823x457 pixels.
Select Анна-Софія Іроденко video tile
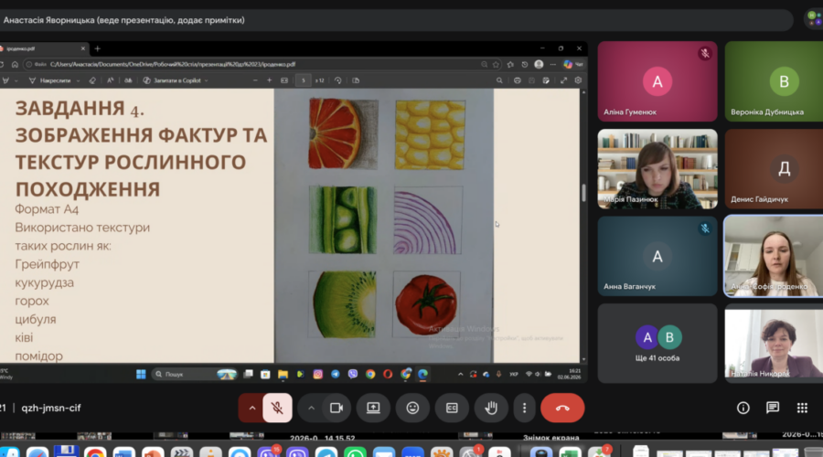[774, 256]
